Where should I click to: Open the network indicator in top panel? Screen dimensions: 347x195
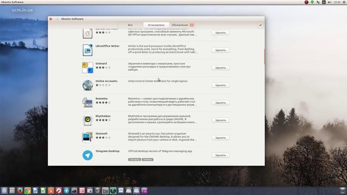[318, 2]
